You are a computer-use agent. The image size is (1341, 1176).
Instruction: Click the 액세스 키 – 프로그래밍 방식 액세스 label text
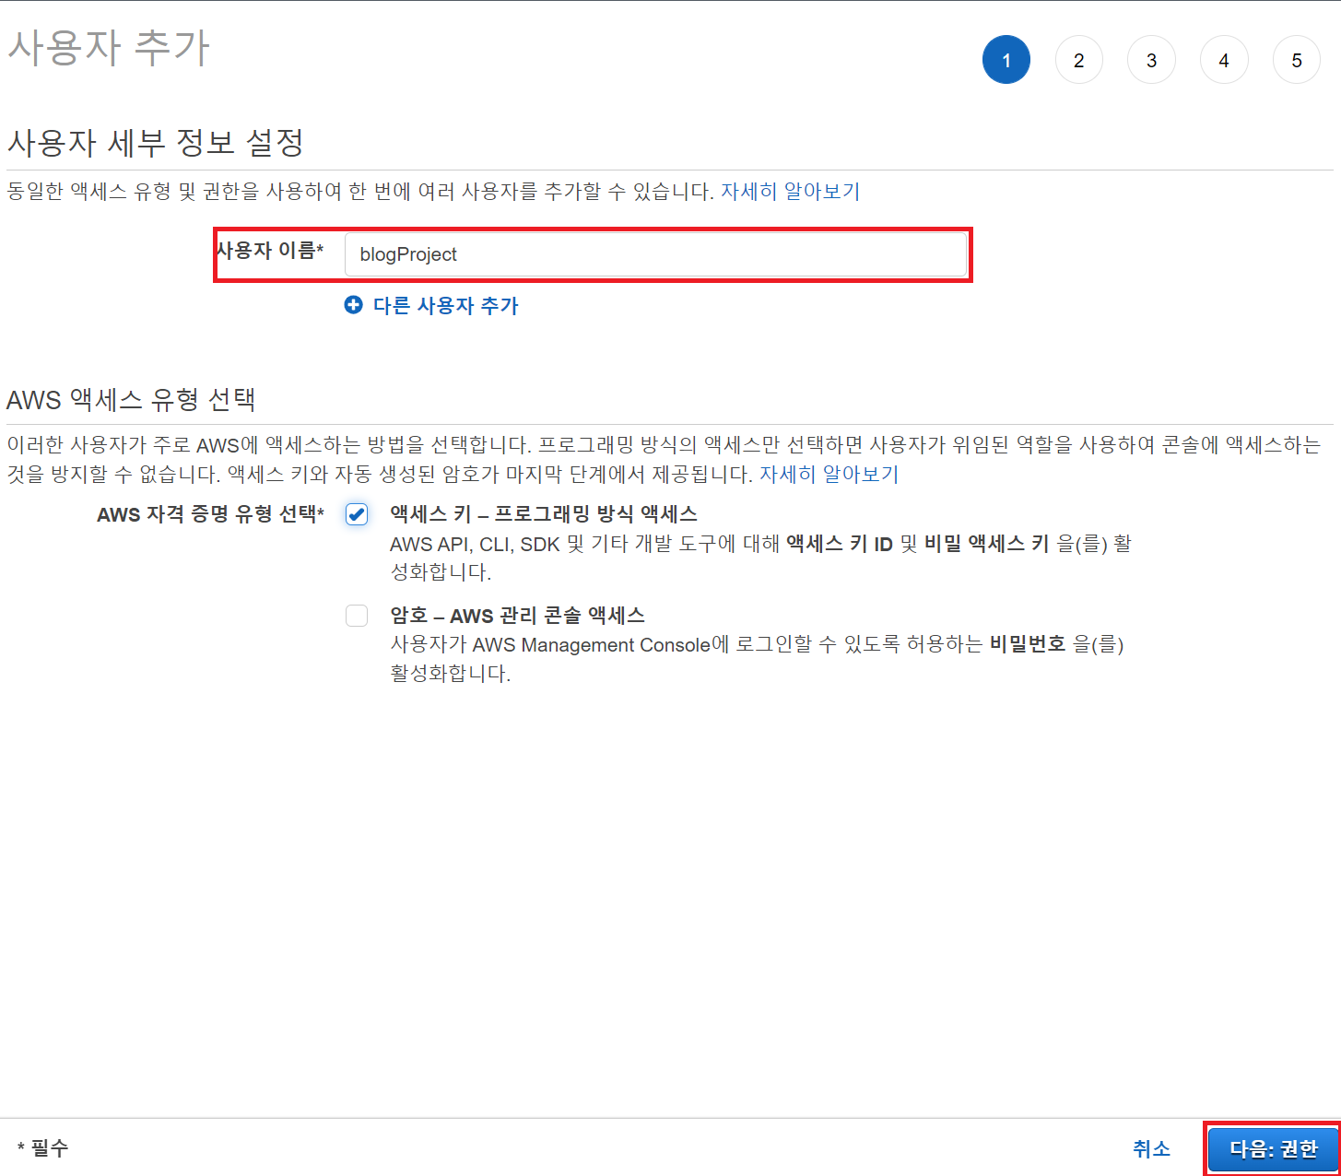[544, 514]
